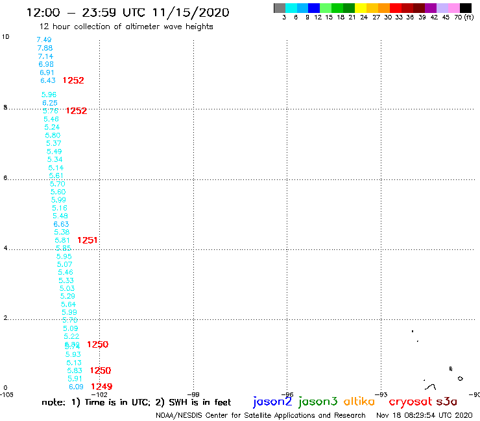Click the 5.95 wave height value
This screenshot has height=421, width=480.
coord(64,256)
